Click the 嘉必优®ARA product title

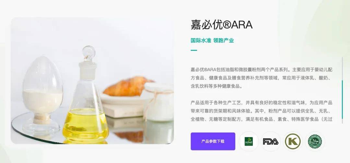(x=222, y=25)
